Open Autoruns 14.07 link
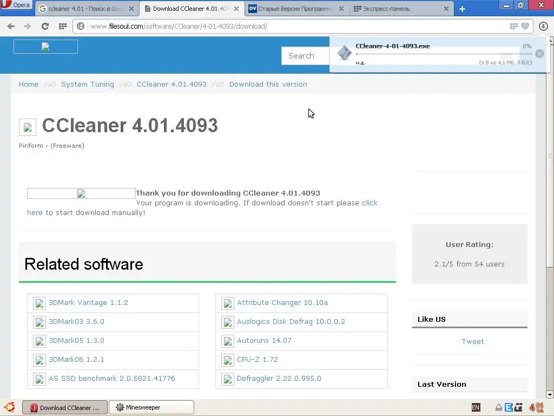 [x=264, y=341]
